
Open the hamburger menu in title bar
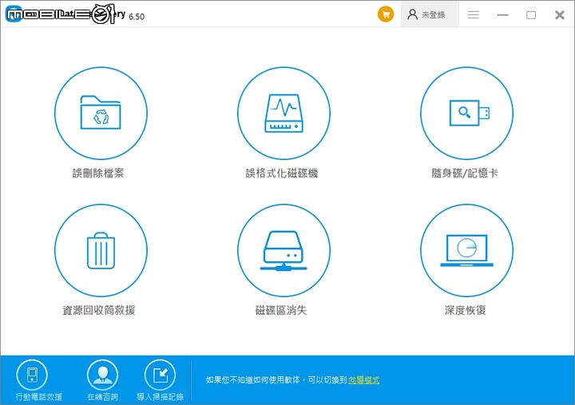[474, 14]
